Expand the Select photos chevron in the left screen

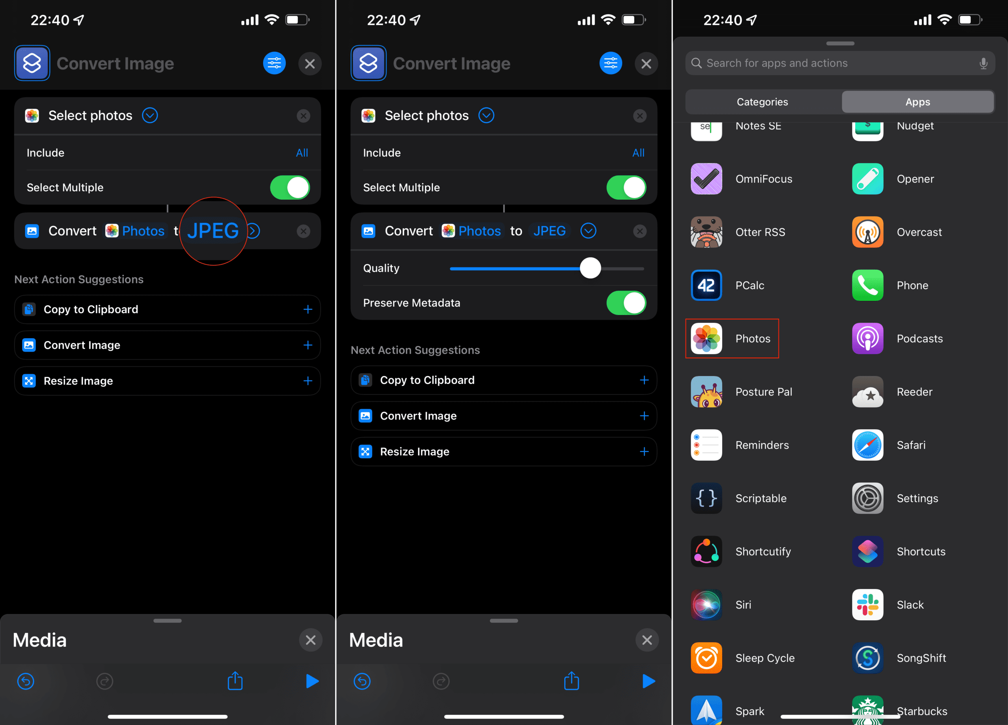150,115
